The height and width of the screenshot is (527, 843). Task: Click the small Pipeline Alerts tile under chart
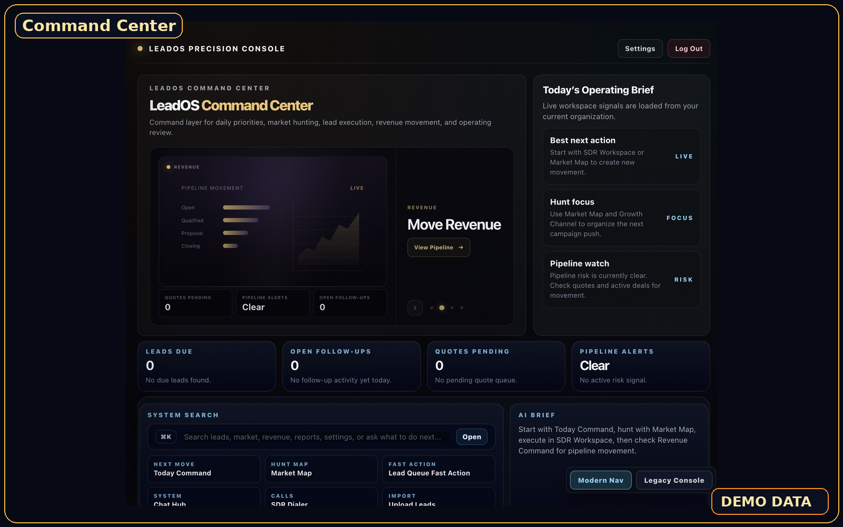click(272, 303)
